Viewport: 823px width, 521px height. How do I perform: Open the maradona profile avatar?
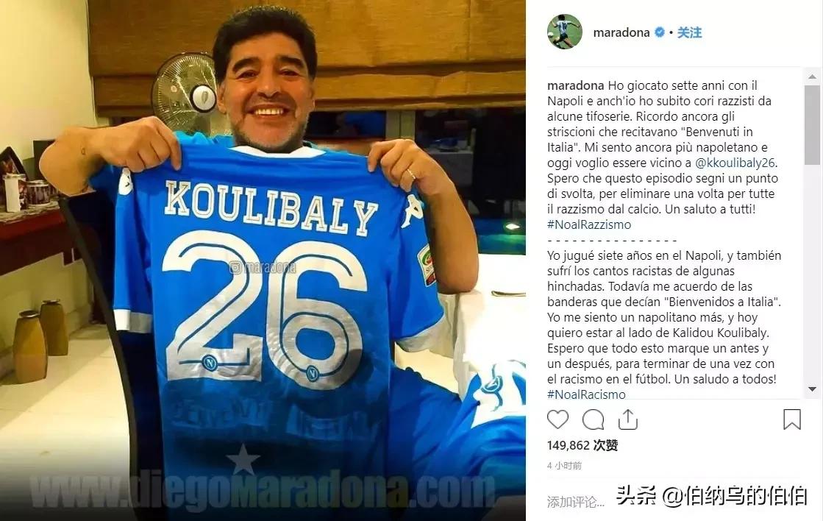[565, 32]
